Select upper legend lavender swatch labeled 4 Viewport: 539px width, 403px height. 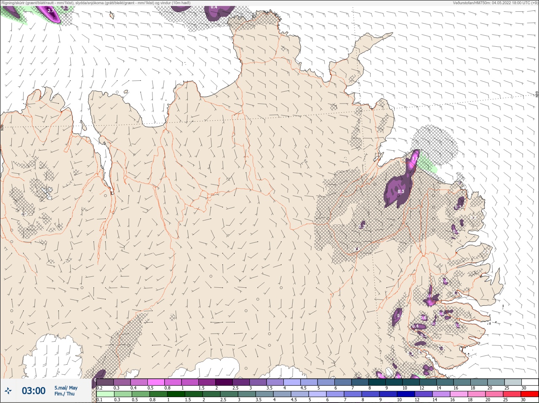(292, 382)
